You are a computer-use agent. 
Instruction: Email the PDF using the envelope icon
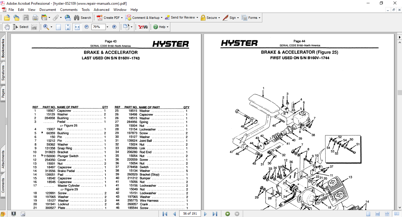(x=67, y=18)
